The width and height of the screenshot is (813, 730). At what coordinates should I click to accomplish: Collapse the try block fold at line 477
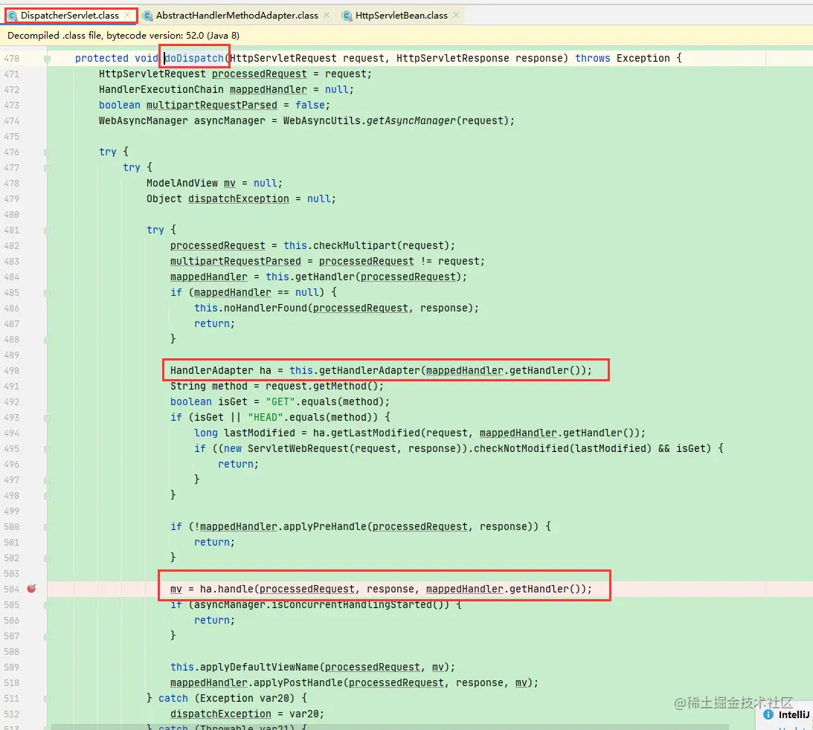coord(47,168)
